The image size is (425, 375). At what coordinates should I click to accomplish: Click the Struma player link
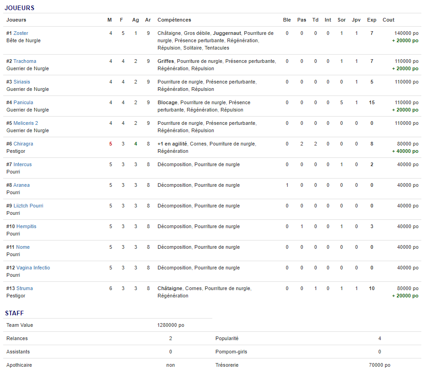pos(24,288)
